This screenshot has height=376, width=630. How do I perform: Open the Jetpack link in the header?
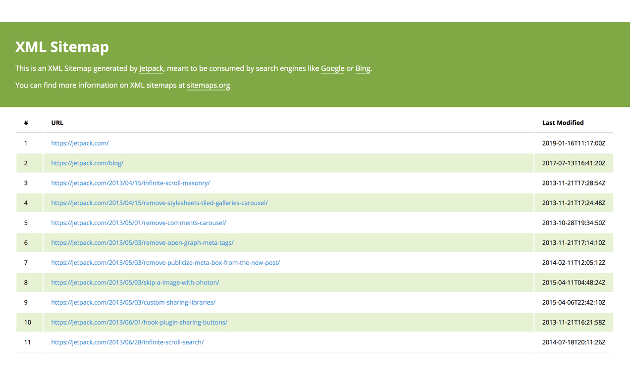click(151, 68)
